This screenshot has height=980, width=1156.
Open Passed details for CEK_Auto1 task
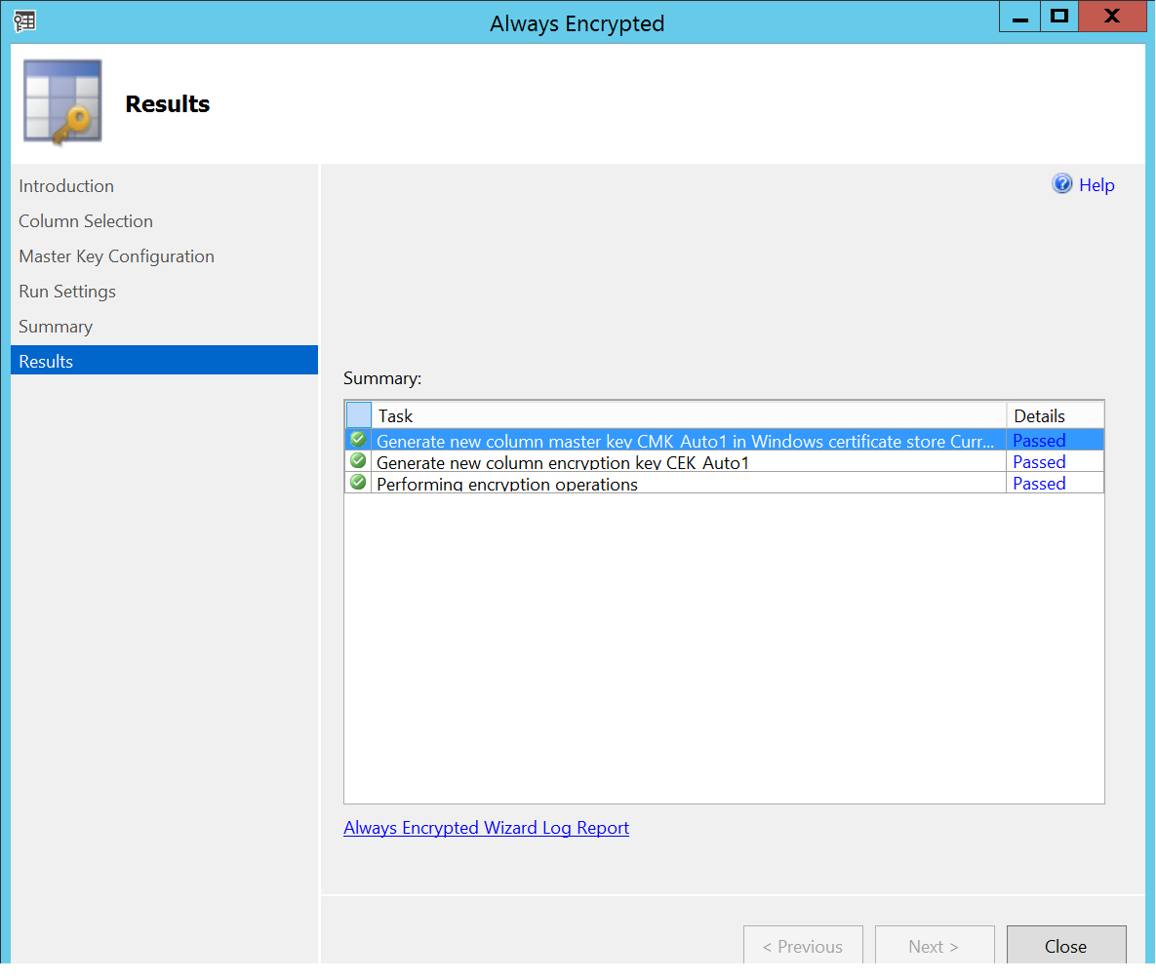point(1039,462)
